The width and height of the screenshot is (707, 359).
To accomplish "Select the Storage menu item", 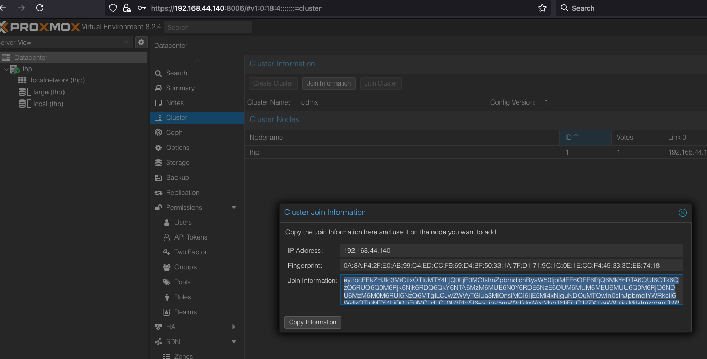I will (178, 163).
